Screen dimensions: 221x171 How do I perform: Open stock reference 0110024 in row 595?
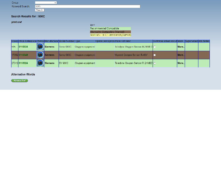click(23, 47)
